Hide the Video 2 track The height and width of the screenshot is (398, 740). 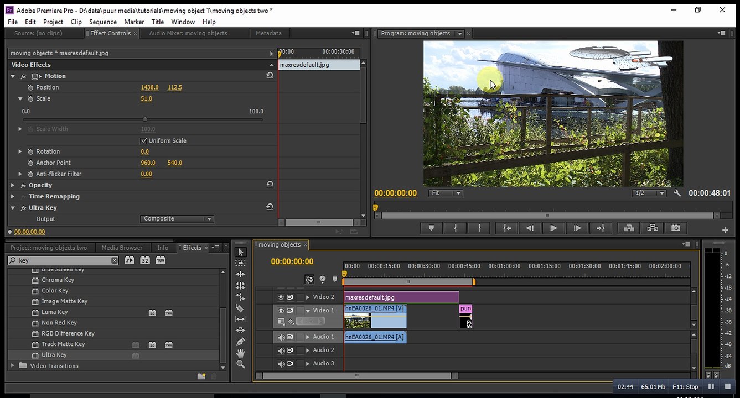pos(281,297)
